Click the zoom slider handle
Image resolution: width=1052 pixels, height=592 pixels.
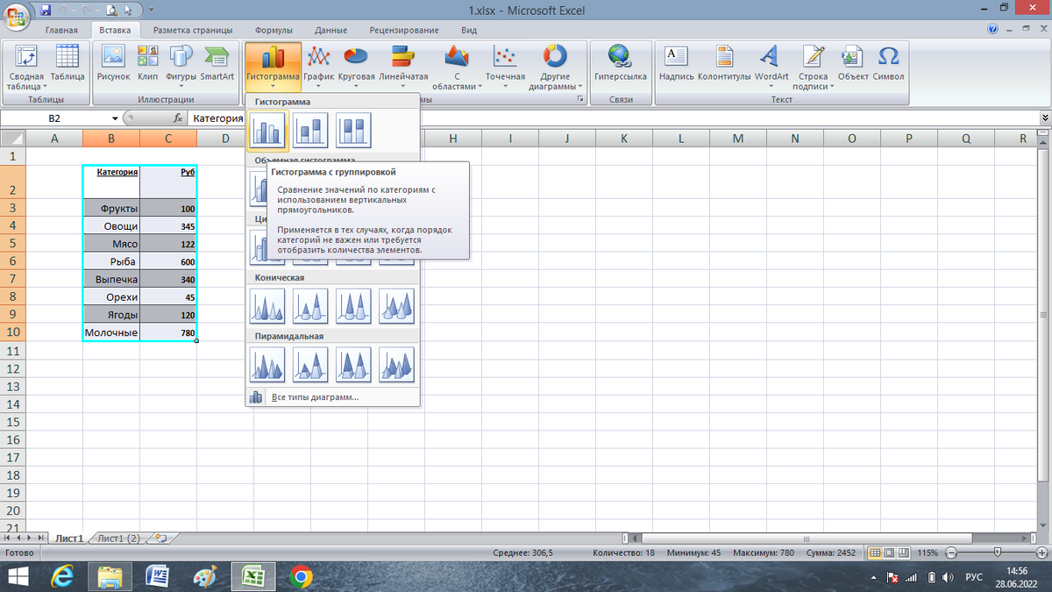coord(999,553)
